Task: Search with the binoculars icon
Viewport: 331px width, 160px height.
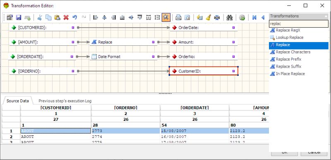Action: tap(230, 17)
